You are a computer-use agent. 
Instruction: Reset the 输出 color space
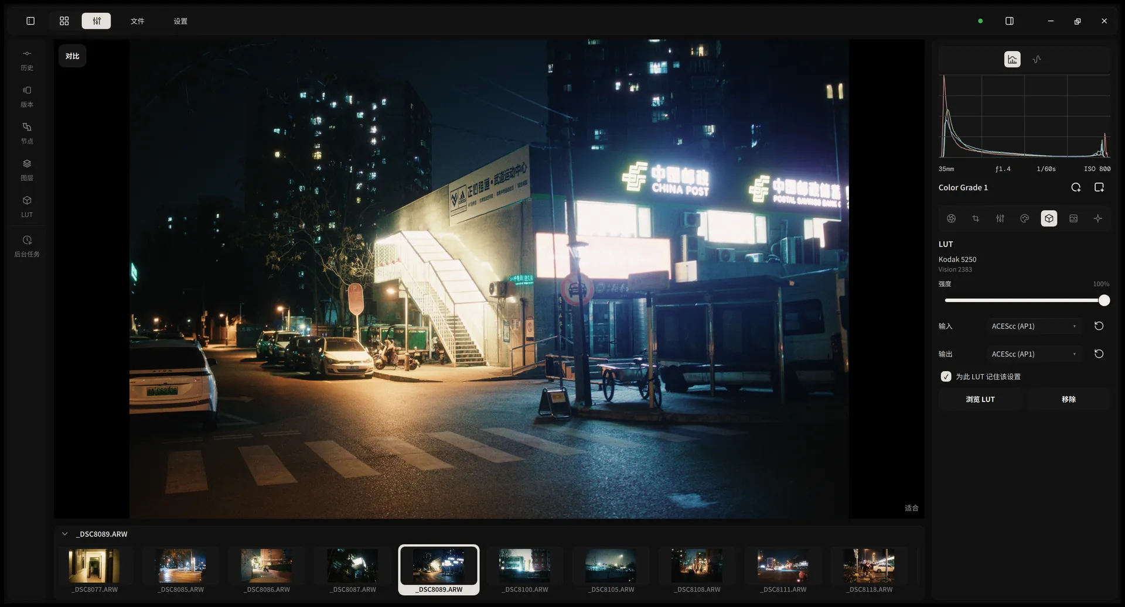pyautogui.click(x=1099, y=354)
